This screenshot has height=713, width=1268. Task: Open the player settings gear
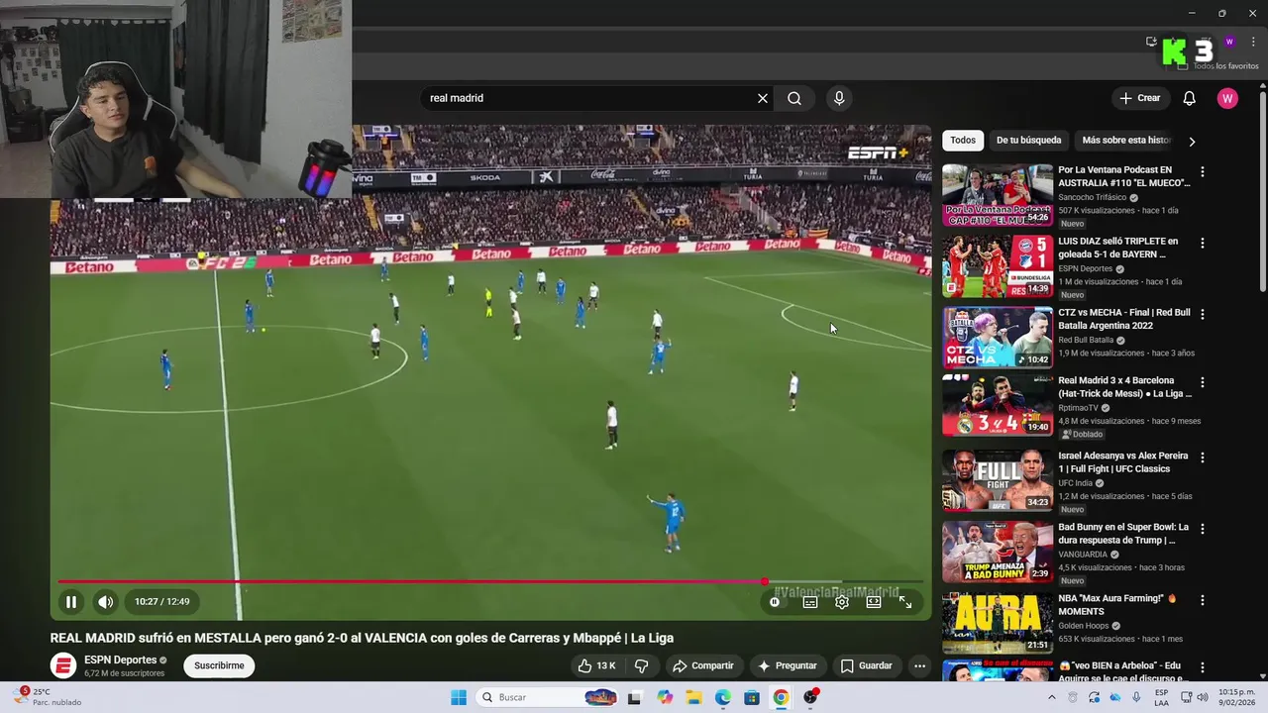(x=842, y=601)
